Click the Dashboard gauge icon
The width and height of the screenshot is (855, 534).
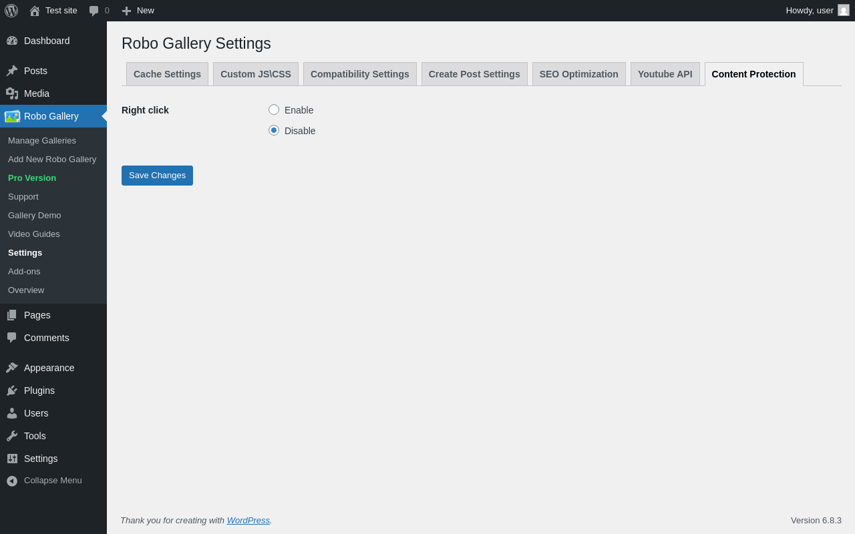coord(12,41)
